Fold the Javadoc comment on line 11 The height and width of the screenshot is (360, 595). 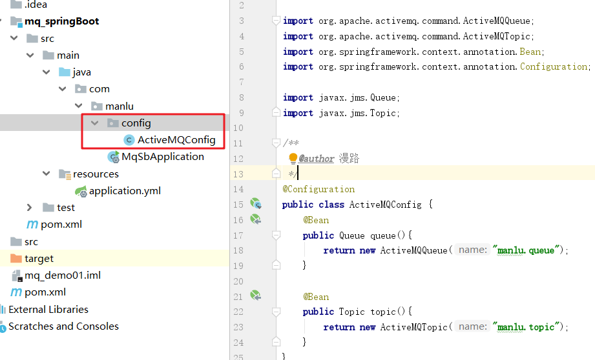277,143
